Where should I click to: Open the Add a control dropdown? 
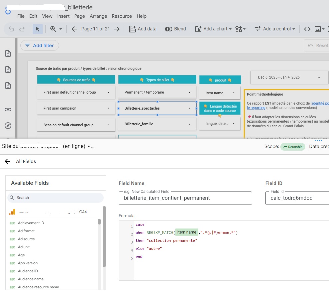coord(275,29)
